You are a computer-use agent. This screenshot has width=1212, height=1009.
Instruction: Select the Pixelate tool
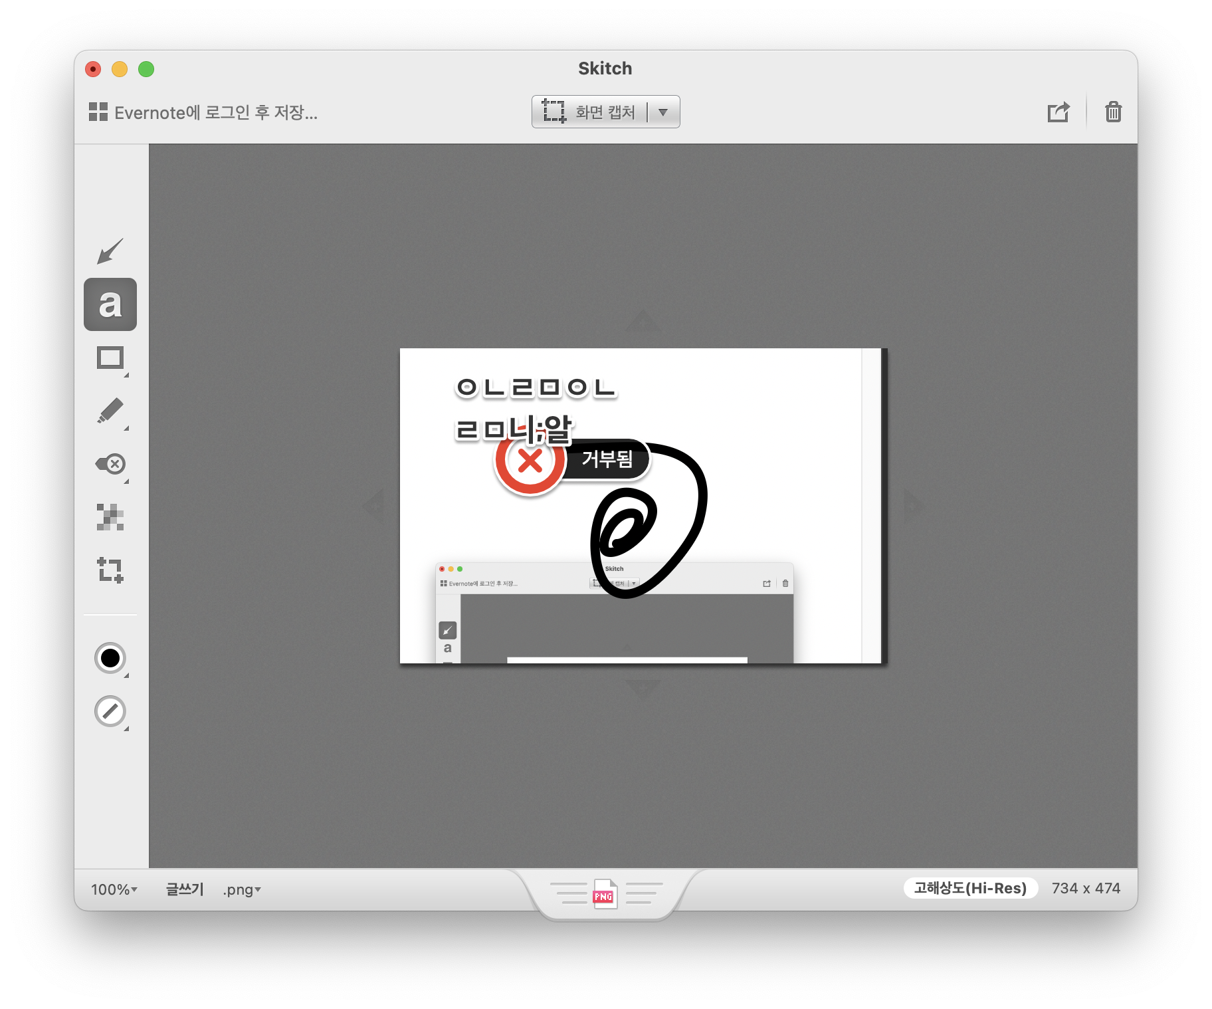point(110,517)
